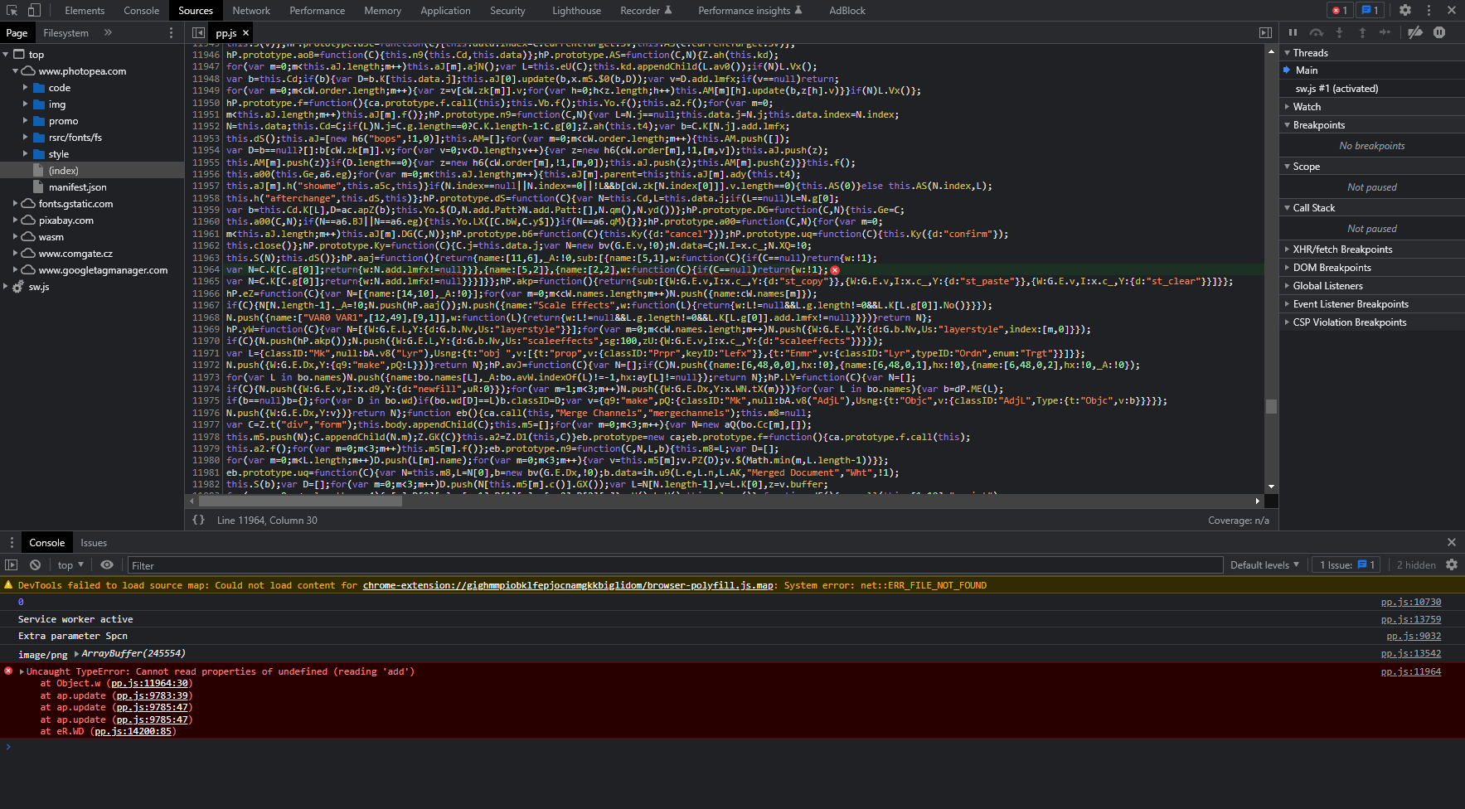
Task: Click the '1 Issue' notification button
Action: (1346, 564)
